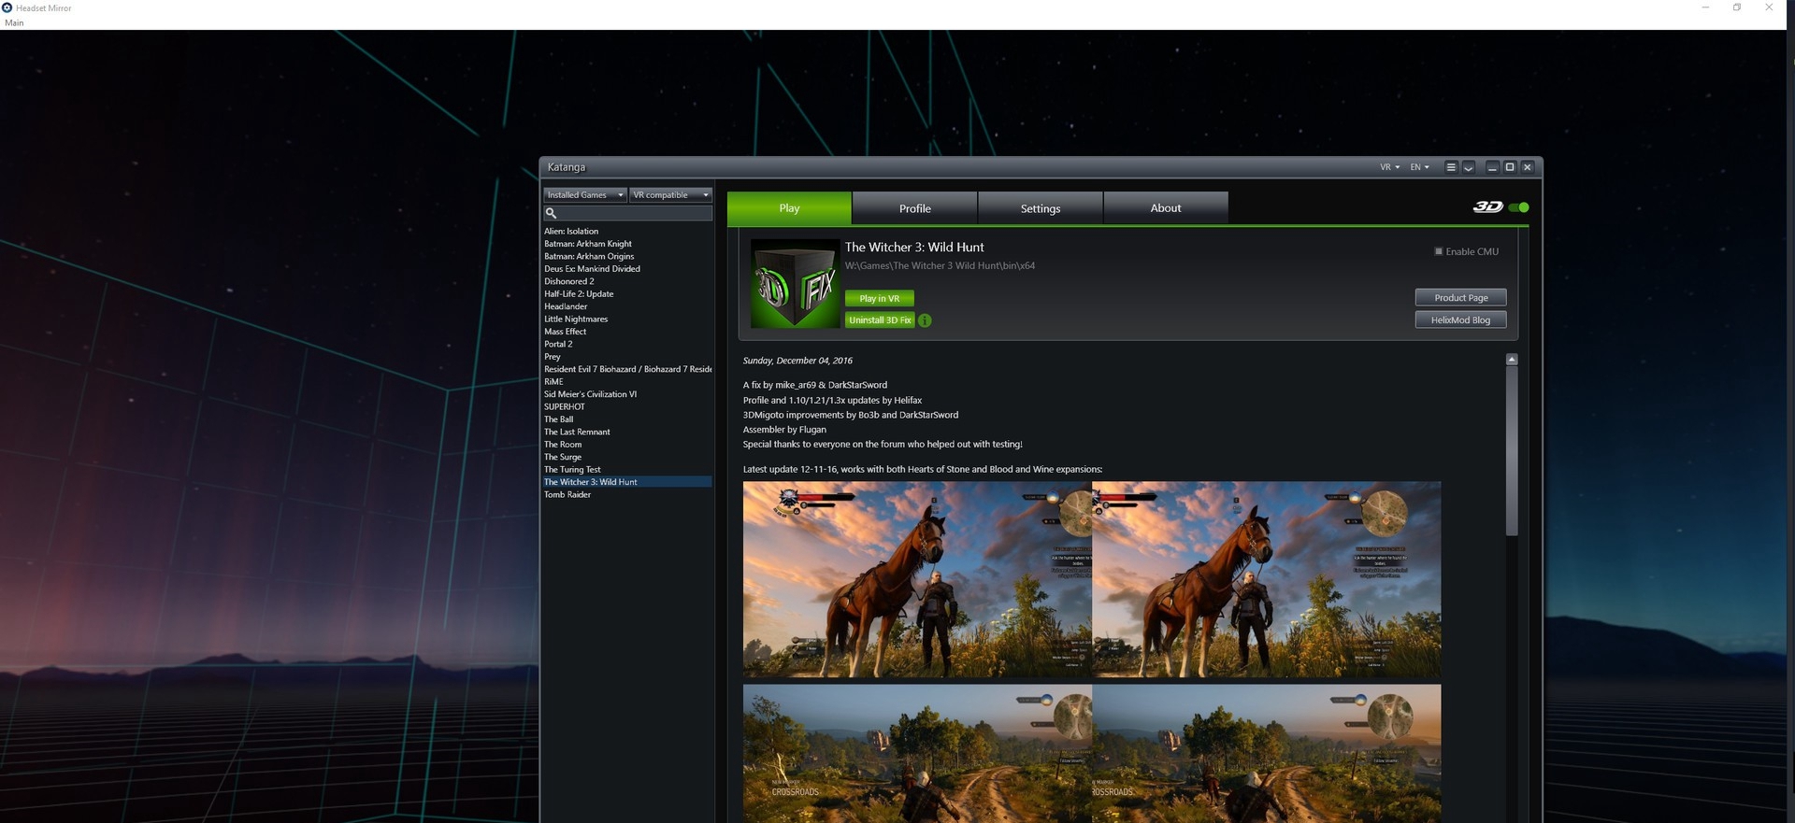Switch to the Play tab
Image resolution: width=1795 pixels, height=823 pixels.
pos(789,208)
